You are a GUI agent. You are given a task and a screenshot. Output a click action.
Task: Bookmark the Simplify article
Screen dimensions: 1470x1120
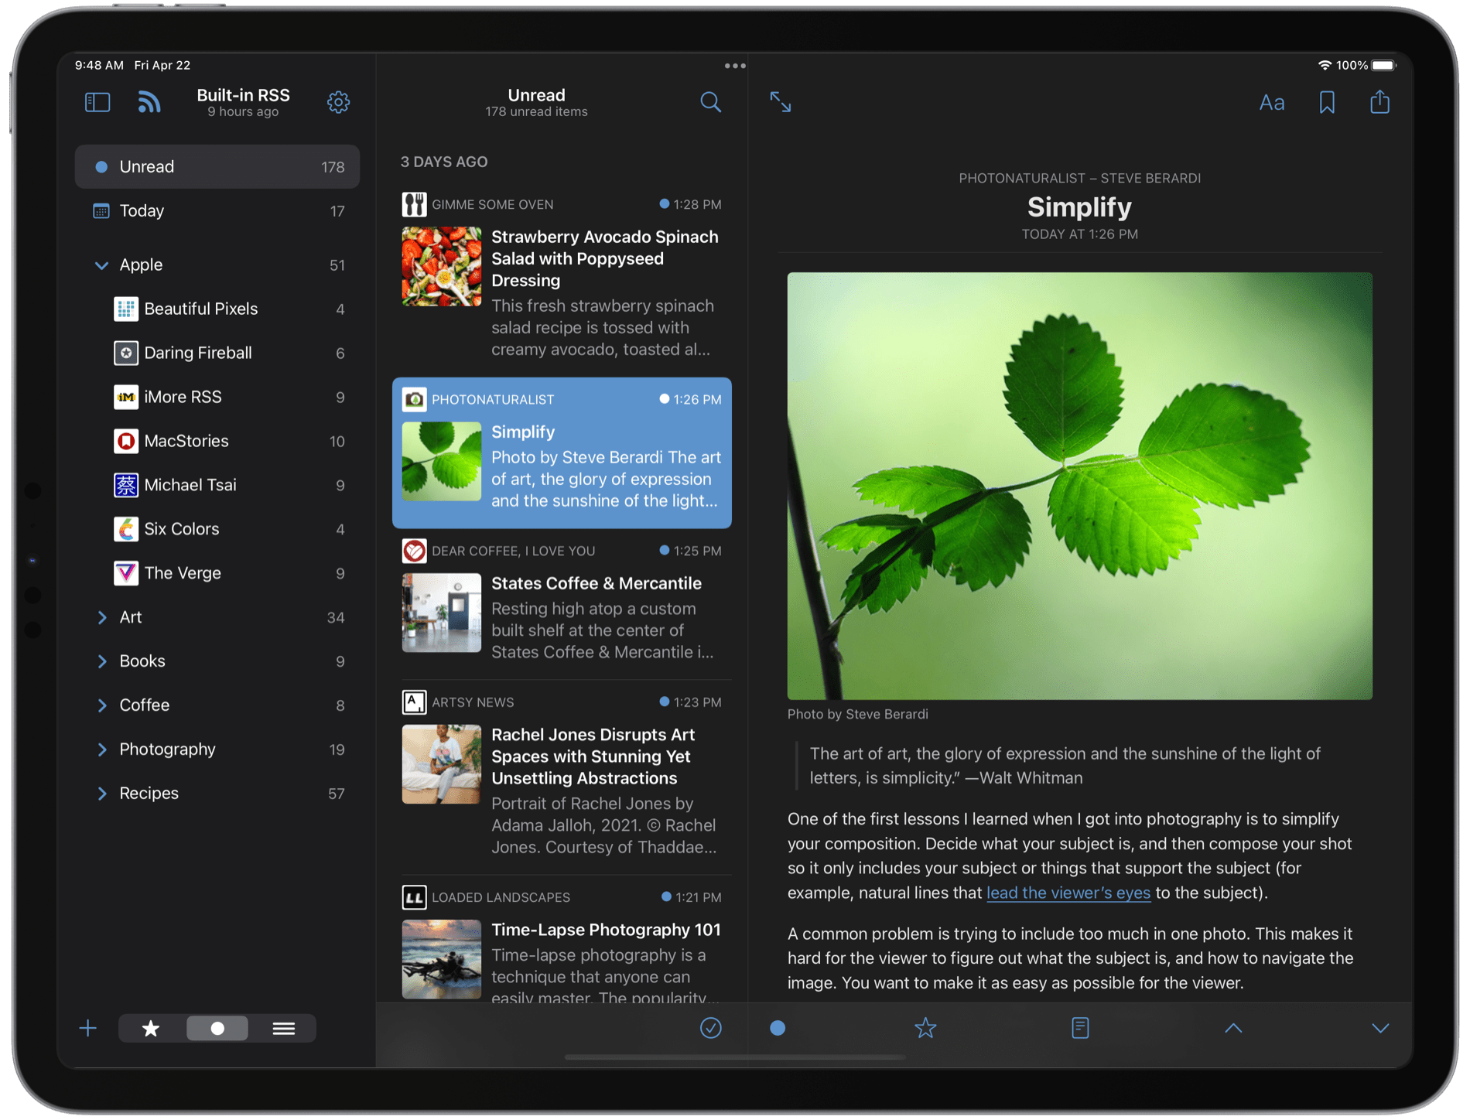click(1327, 102)
